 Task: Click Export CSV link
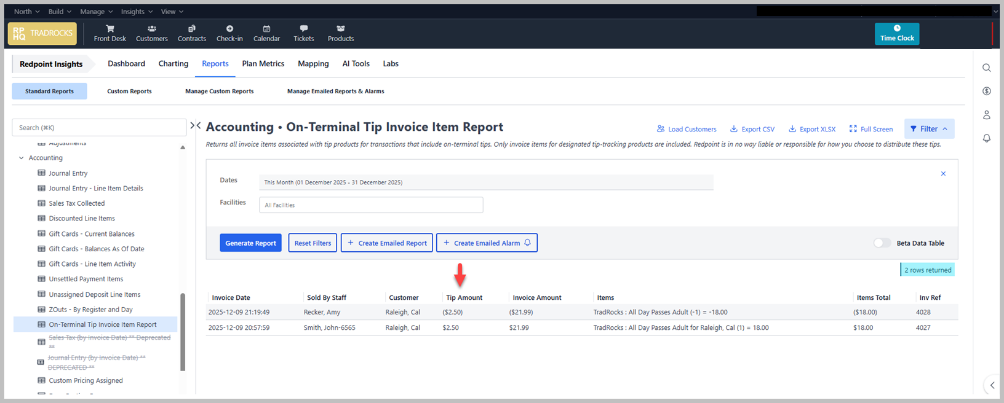(x=752, y=129)
